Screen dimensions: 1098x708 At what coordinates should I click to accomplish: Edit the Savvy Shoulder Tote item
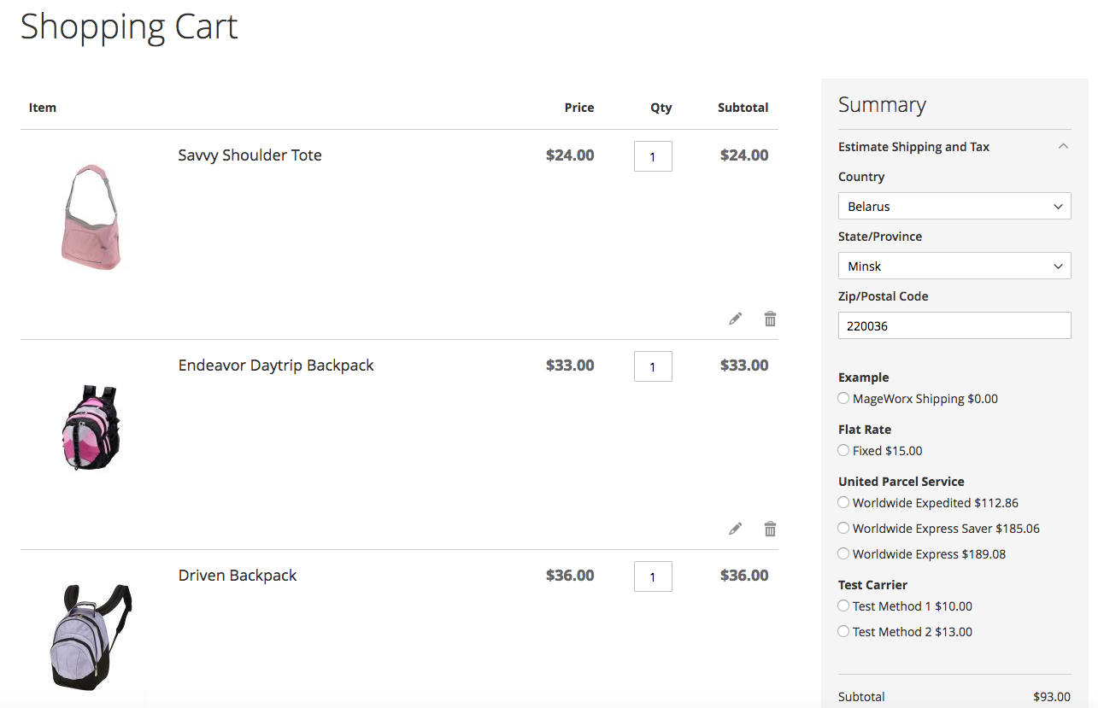(x=736, y=319)
